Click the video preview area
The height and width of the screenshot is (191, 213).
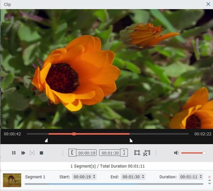107,69
